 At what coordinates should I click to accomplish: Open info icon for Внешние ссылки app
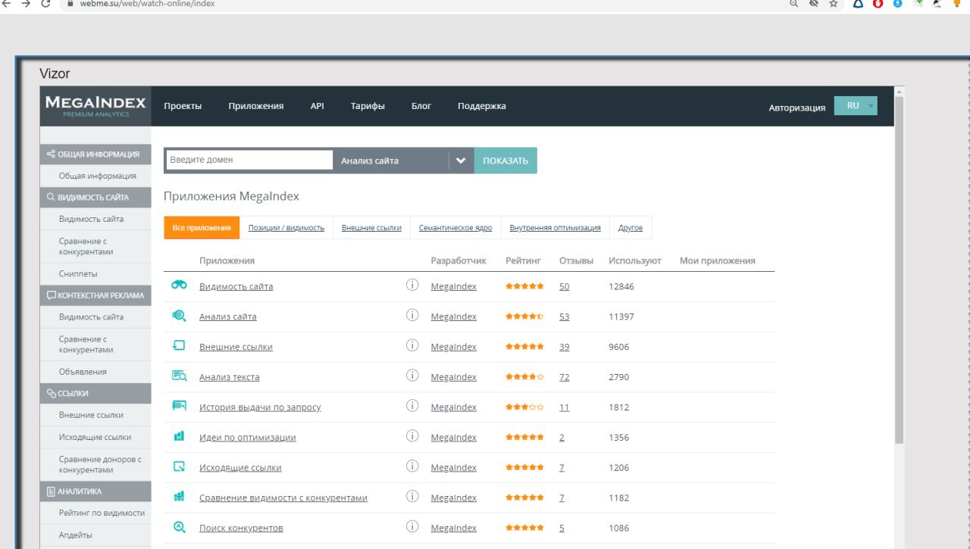[x=412, y=345]
